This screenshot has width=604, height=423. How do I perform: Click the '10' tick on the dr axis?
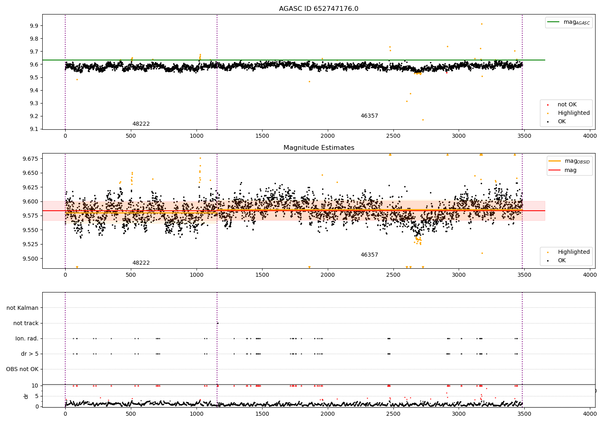pos(35,386)
